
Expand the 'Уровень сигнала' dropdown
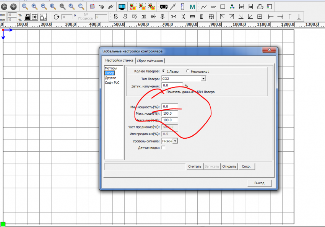(175, 141)
